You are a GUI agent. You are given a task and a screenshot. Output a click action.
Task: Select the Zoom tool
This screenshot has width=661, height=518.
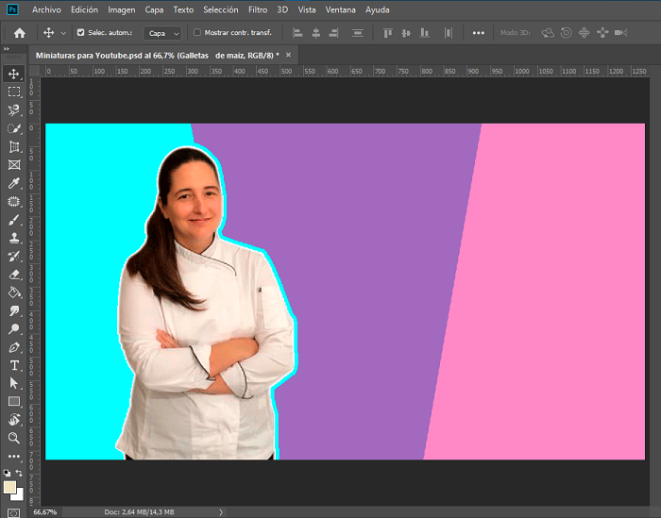click(x=13, y=438)
